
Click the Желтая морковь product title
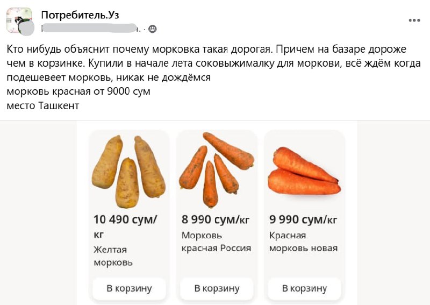pyautogui.click(x=113, y=256)
